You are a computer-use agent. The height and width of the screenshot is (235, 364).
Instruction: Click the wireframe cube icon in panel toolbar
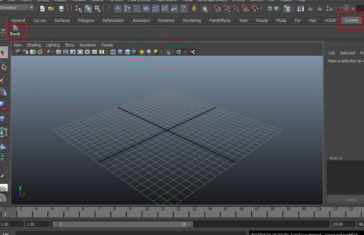click(x=112, y=52)
